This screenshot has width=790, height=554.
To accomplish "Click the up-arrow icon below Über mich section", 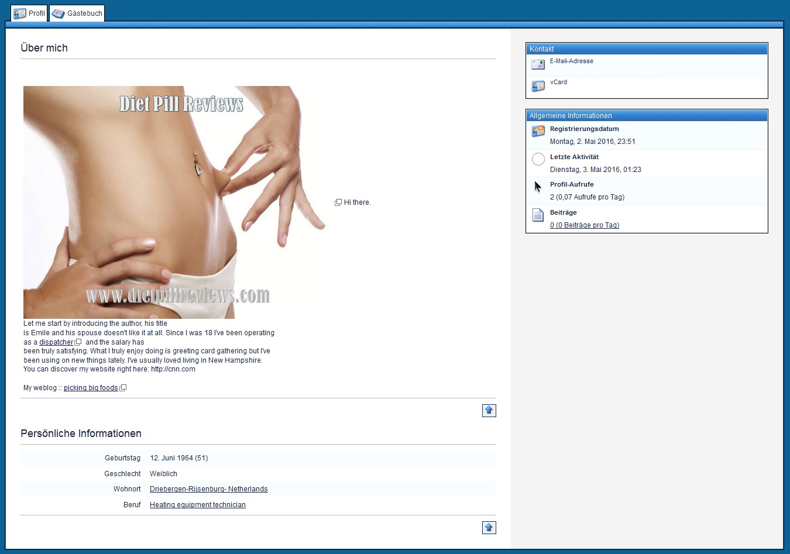I will (x=489, y=411).
